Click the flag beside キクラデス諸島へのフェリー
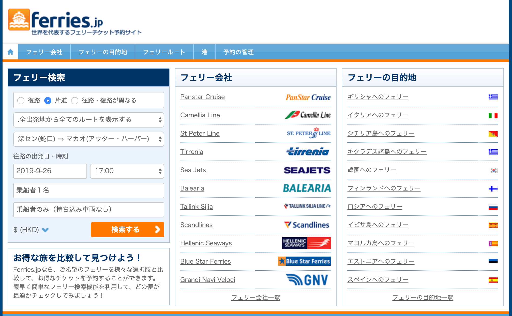512x316 pixels. 493,152
